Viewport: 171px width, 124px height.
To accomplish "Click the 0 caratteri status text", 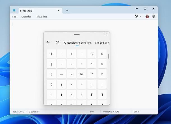I will [34, 112].
